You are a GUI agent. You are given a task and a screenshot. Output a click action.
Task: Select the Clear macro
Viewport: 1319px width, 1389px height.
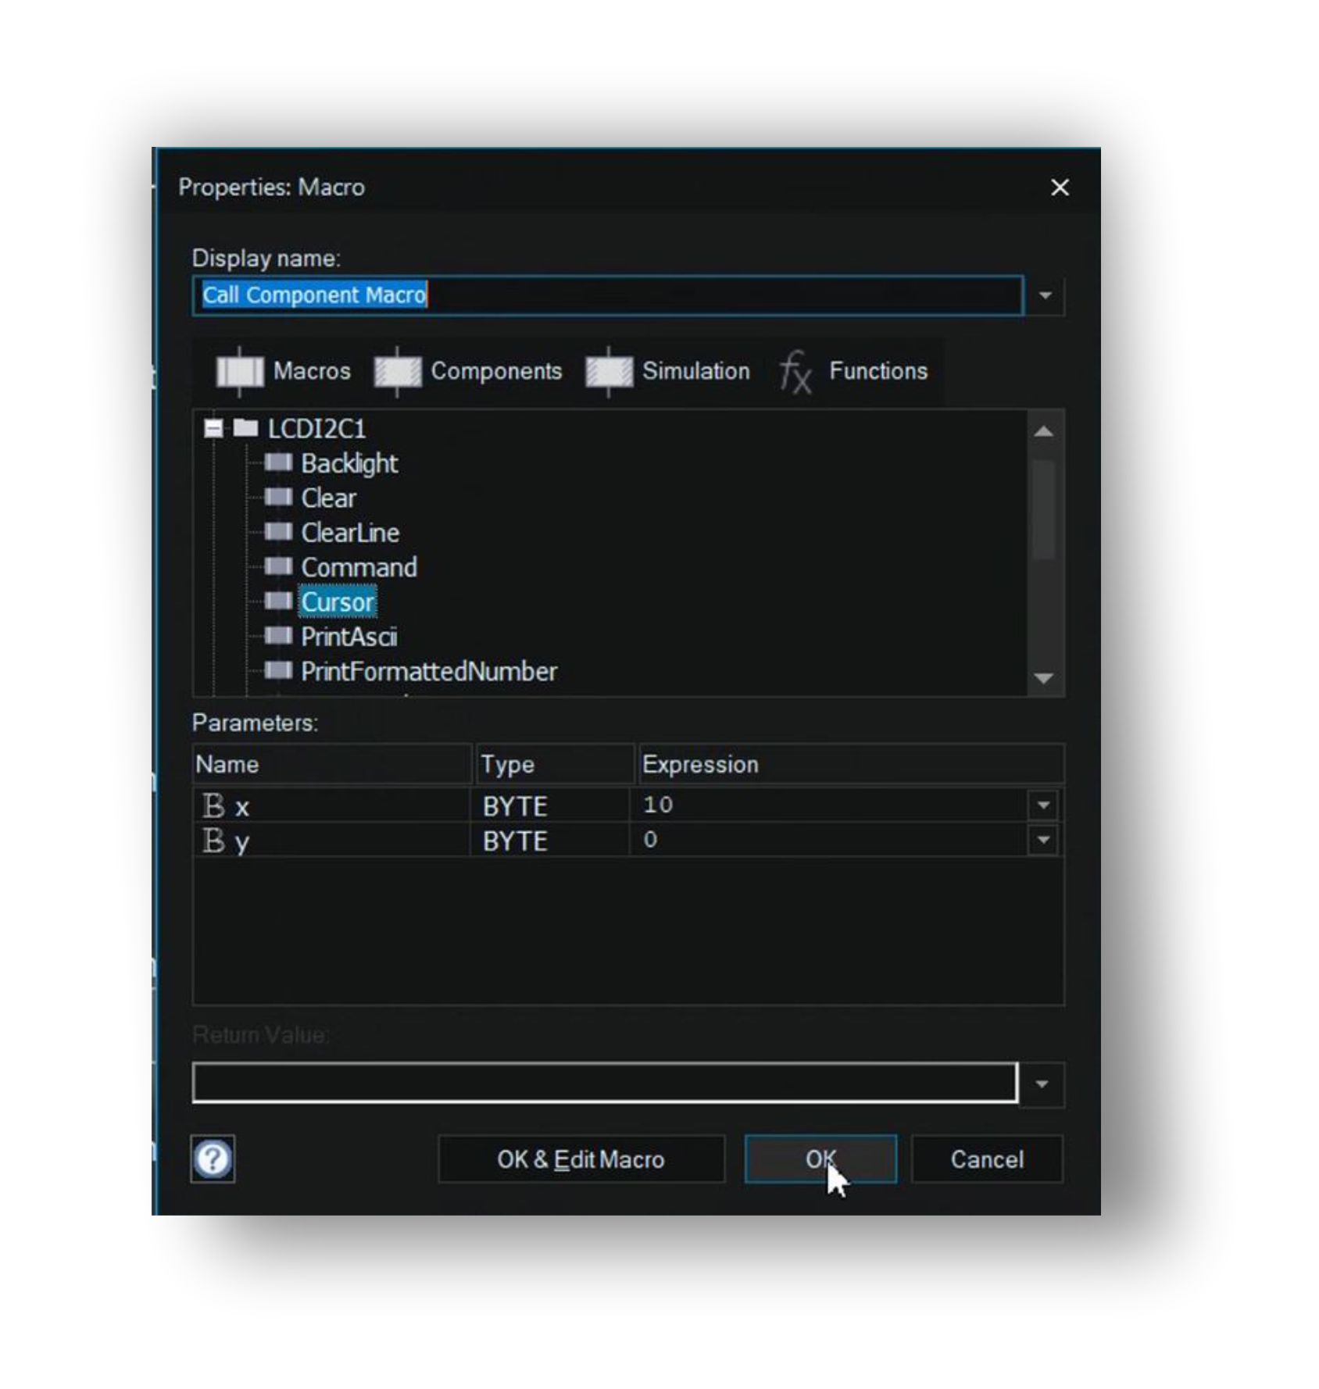point(328,498)
